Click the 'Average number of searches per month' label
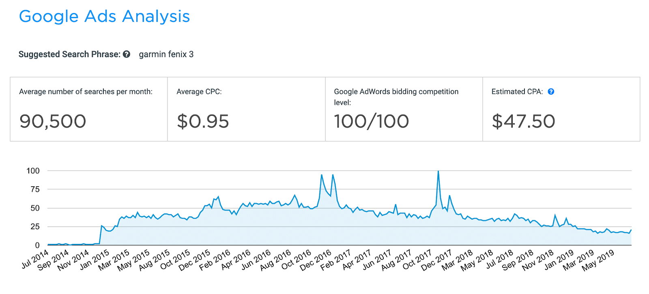Screen dimensions: 649x294 point(86,92)
